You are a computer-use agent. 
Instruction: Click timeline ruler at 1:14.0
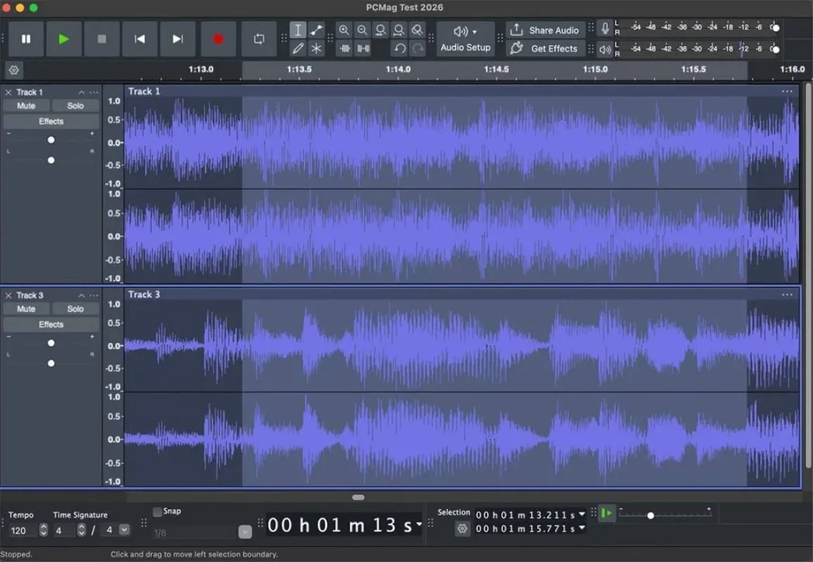click(x=398, y=70)
